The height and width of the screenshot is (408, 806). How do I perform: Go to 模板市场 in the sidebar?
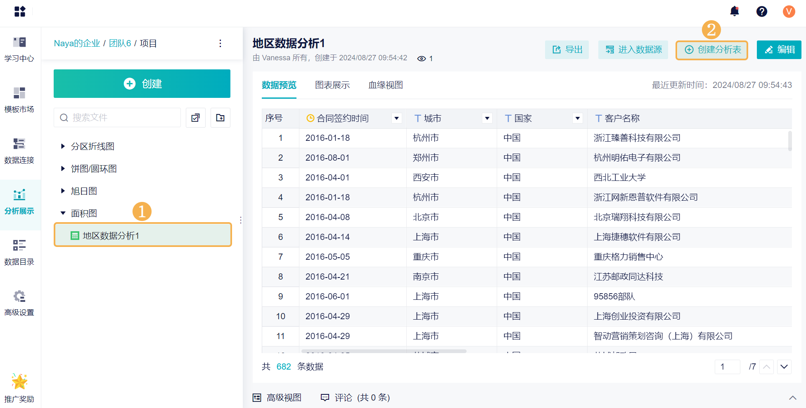(x=19, y=100)
